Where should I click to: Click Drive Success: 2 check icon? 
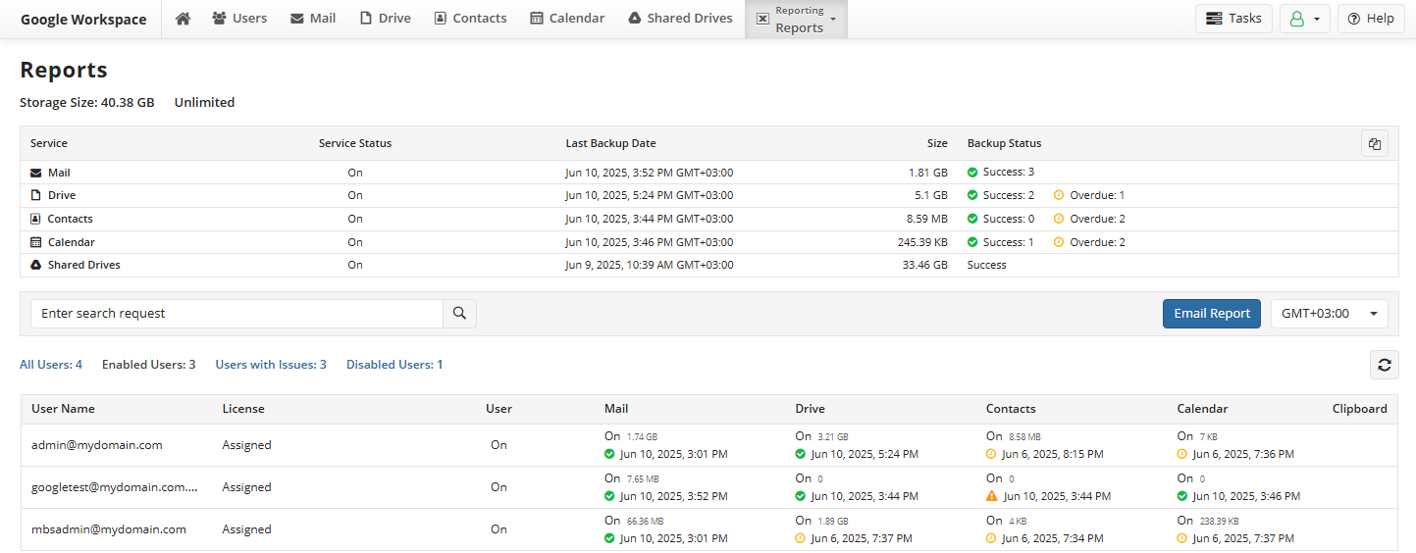click(x=972, y=195)
